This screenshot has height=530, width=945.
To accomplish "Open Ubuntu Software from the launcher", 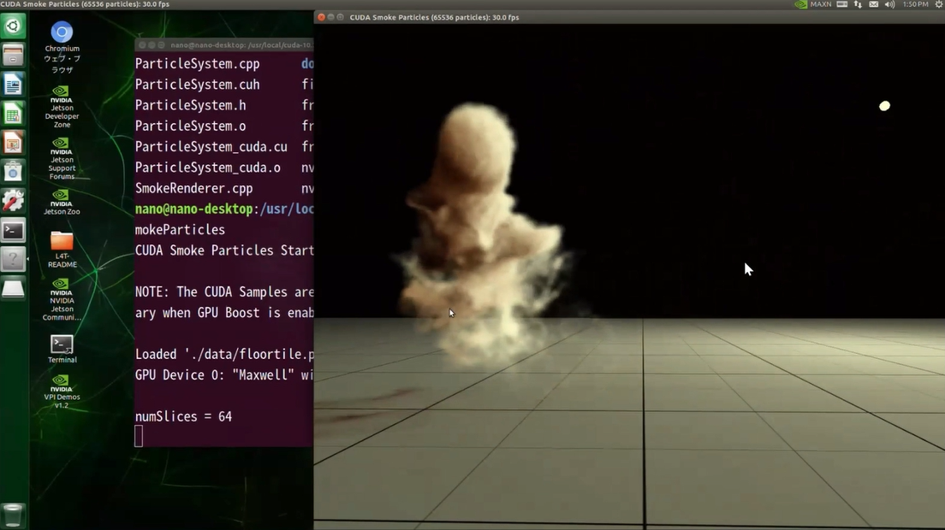I will tap(13, 172).
